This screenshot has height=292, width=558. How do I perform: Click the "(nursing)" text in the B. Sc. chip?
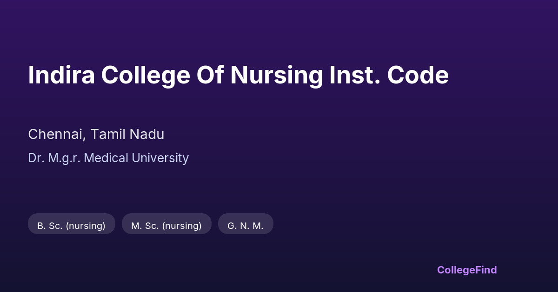[86, 226]
